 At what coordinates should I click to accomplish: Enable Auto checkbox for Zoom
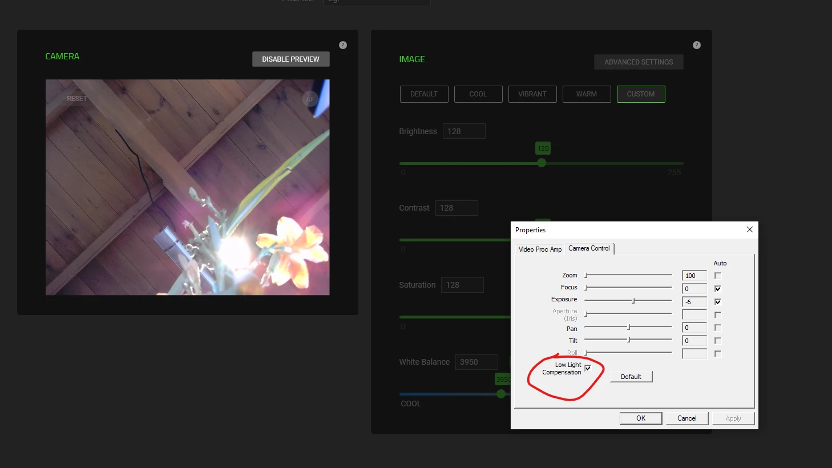tap(718, 275)
